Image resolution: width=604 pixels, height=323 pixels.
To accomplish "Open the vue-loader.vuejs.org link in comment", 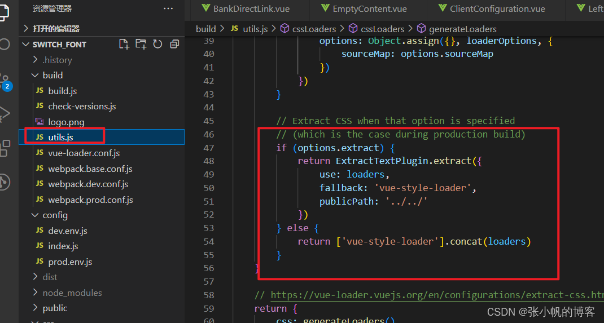I will coord(437,295).
